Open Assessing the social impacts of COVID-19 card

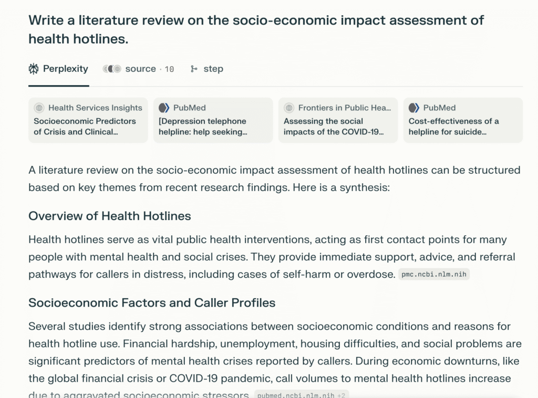[x=338, y=126]
